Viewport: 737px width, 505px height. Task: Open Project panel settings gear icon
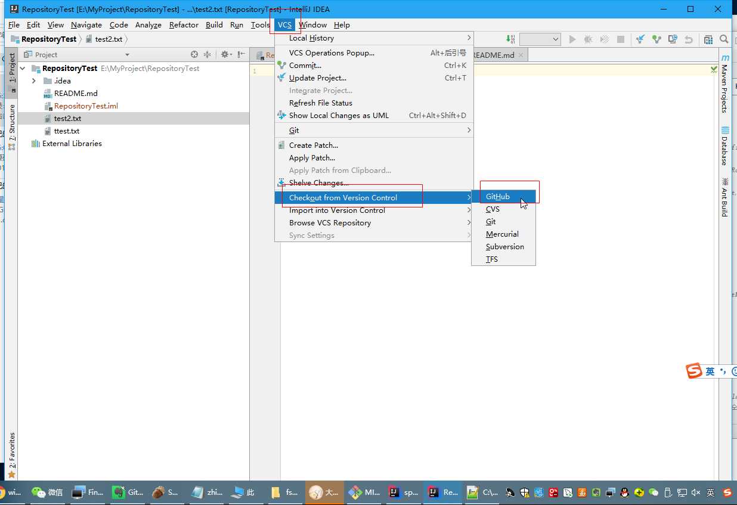[226, 54]
